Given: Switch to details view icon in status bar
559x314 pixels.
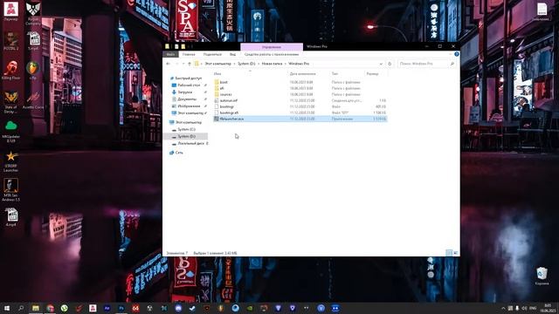Looking at the screenshot, I should pyautogui.click(x=449, y=253).
